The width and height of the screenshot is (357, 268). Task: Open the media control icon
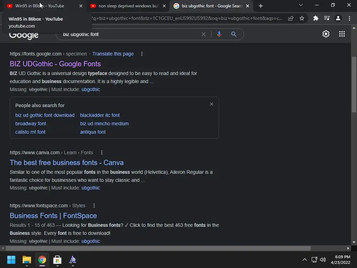pos(327,18)
